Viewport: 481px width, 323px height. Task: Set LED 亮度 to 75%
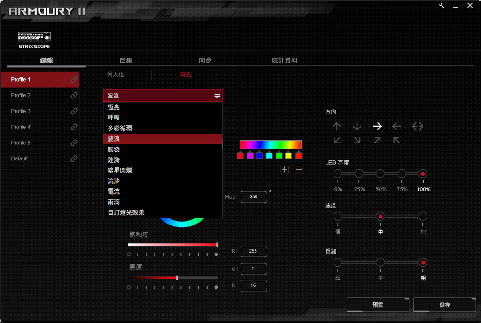[x=402, y=174]
